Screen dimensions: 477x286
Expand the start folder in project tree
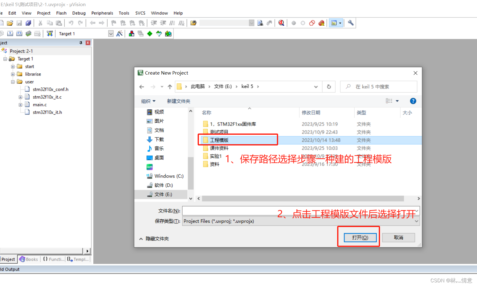coord(13,67)
